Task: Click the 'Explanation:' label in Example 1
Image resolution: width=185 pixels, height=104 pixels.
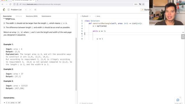Action: [12, 54]
